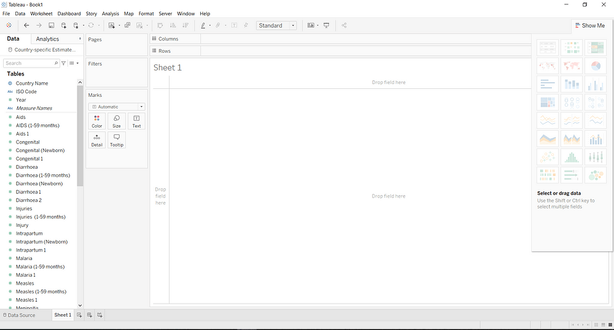Click the Country Name field

32,83
